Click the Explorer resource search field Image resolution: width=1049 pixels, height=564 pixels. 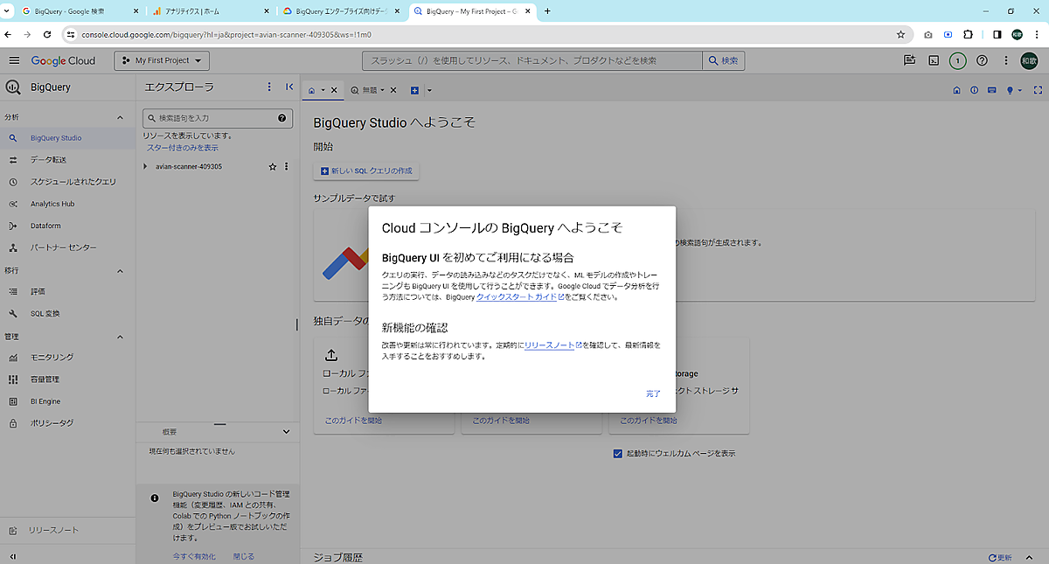(210, 118)
